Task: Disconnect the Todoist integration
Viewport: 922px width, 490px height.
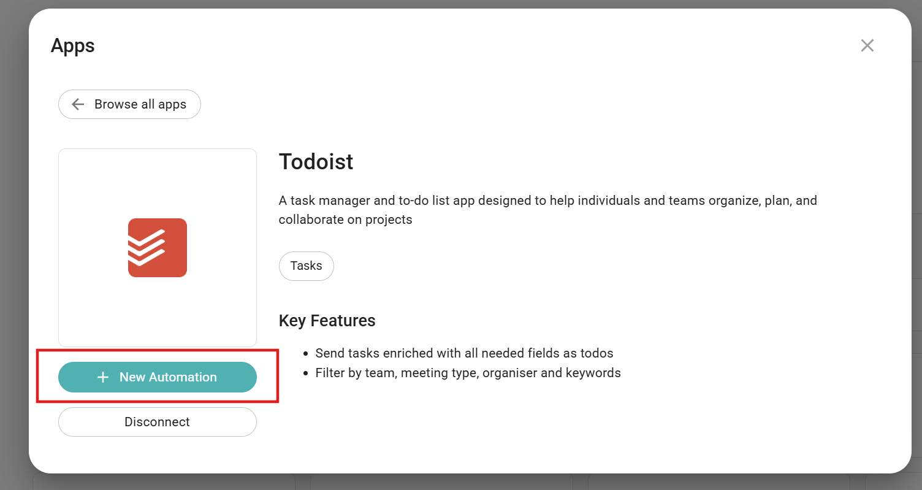Action: [x=158, y=422]
